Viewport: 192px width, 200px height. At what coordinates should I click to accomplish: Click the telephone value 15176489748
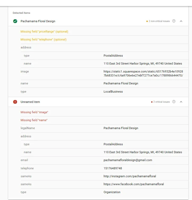113,168
